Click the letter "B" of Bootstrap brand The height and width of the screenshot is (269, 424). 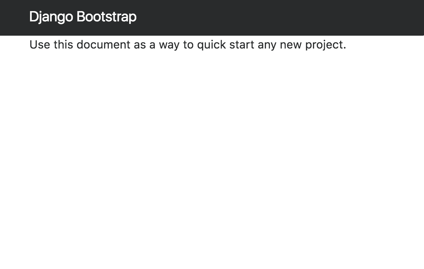pos(81,16)
